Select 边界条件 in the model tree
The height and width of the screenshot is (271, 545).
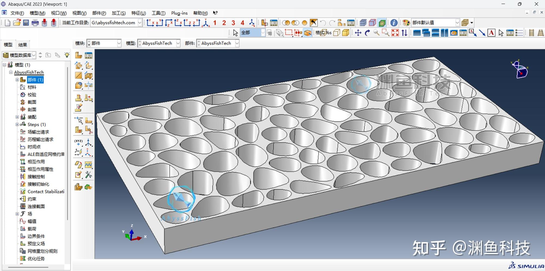36,236
